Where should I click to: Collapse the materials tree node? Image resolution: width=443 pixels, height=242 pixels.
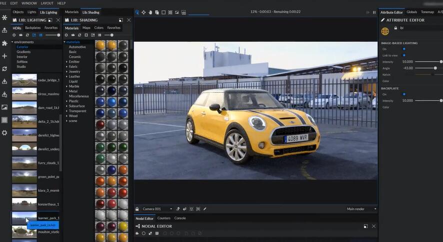click(x=64, y=42)
